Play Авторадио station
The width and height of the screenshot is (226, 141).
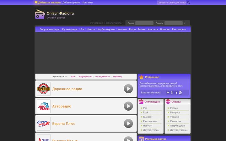[x=128, y=106]
